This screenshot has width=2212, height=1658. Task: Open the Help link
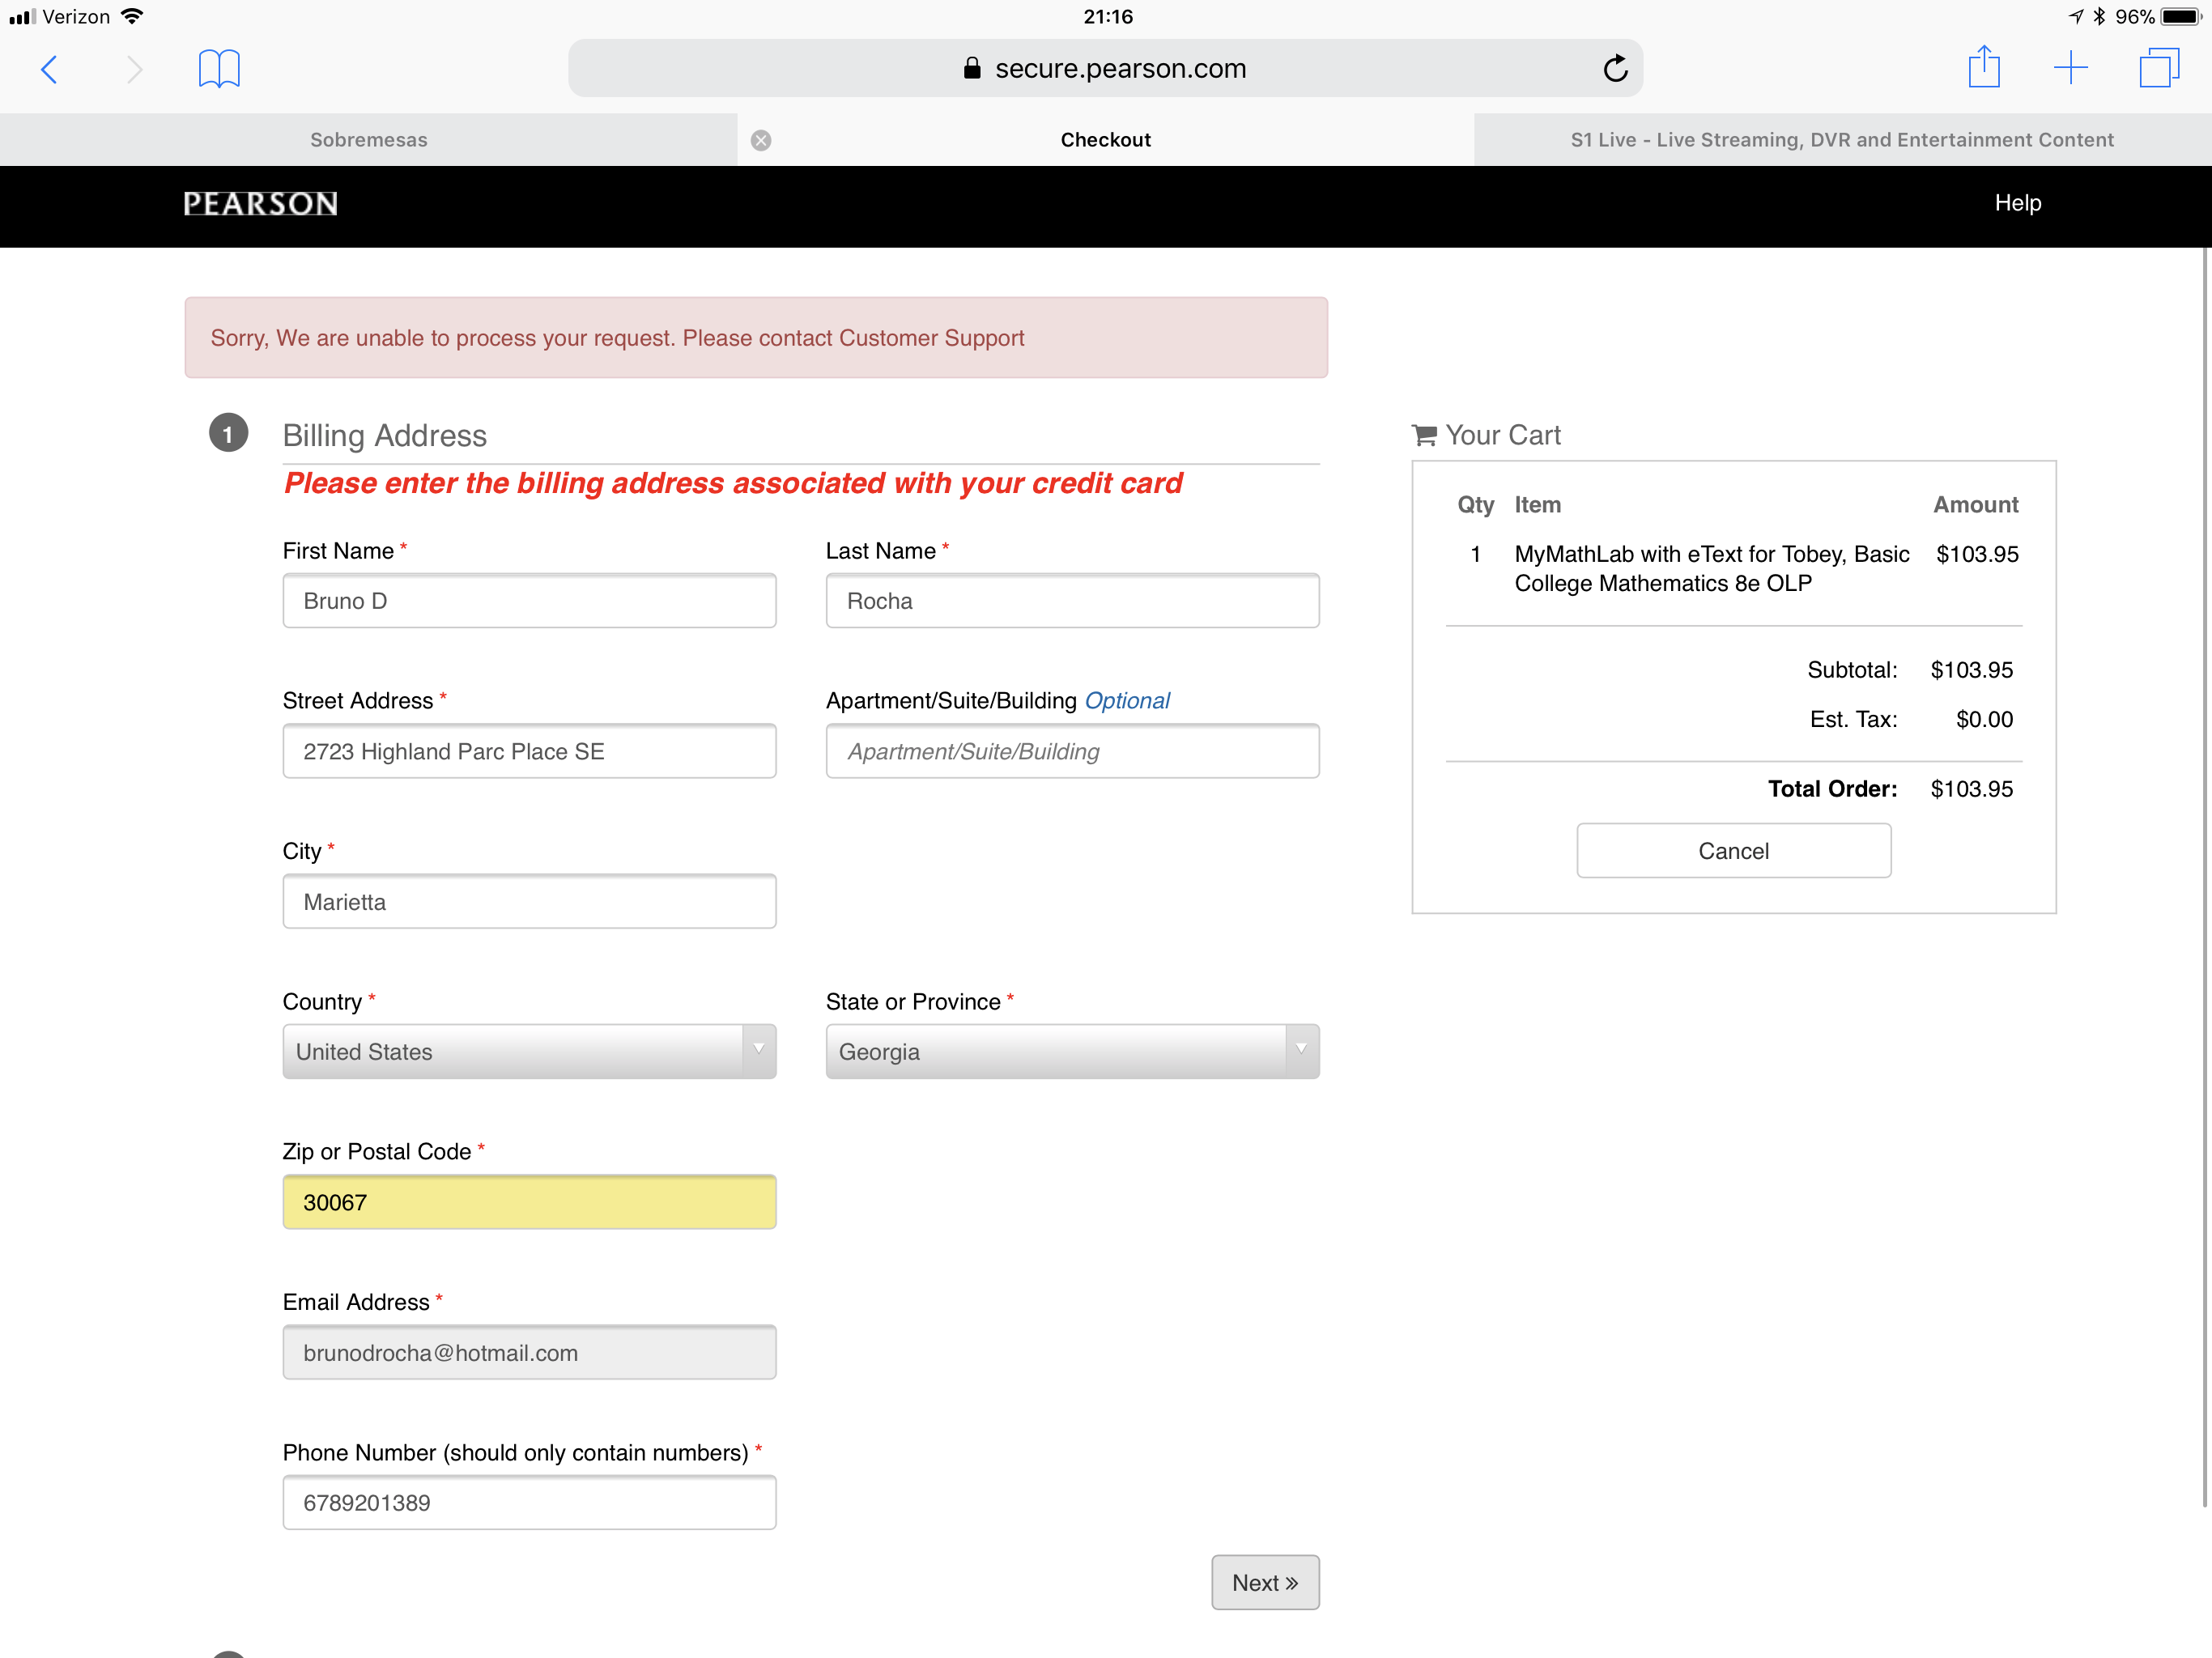pyautogui.click(x=2017, y=203)
